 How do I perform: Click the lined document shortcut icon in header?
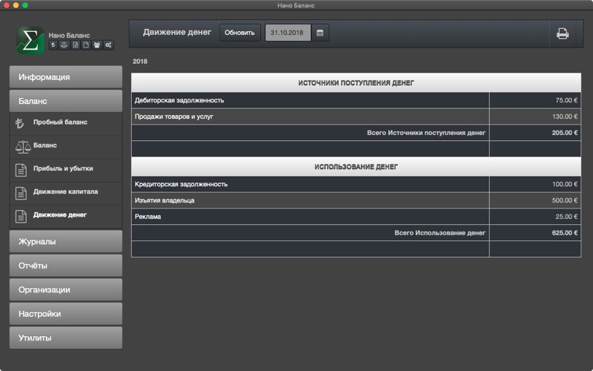(76, 45)
